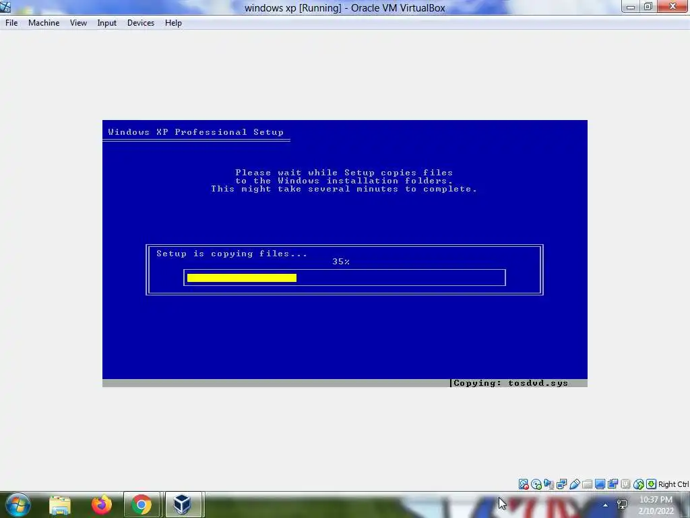Click the VirtualBox window title bar text
The height and width of the screenshot is (518, 690).
[x=344, y=8]
